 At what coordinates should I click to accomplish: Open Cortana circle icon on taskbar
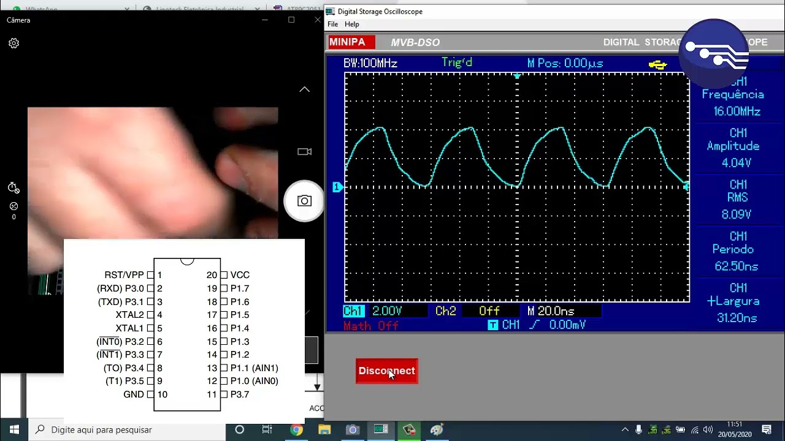(240, 430)
